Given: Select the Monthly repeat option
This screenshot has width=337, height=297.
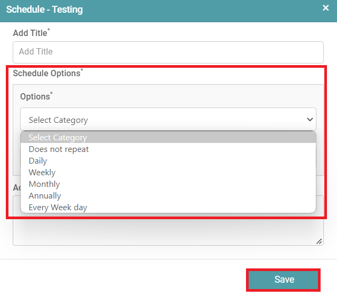Looking at the screenshot, I should click(44, 184).
